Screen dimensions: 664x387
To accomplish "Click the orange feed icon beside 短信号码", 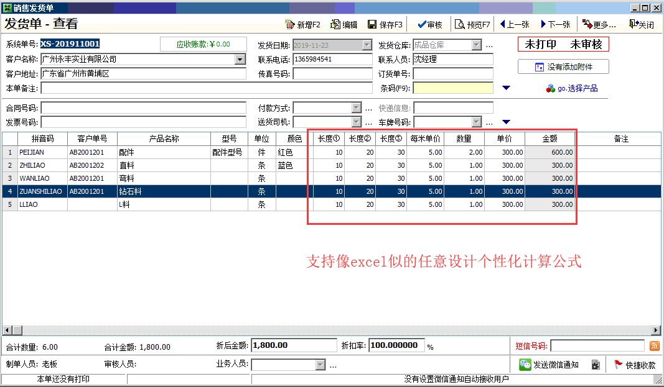I will (x=654, y=346).
